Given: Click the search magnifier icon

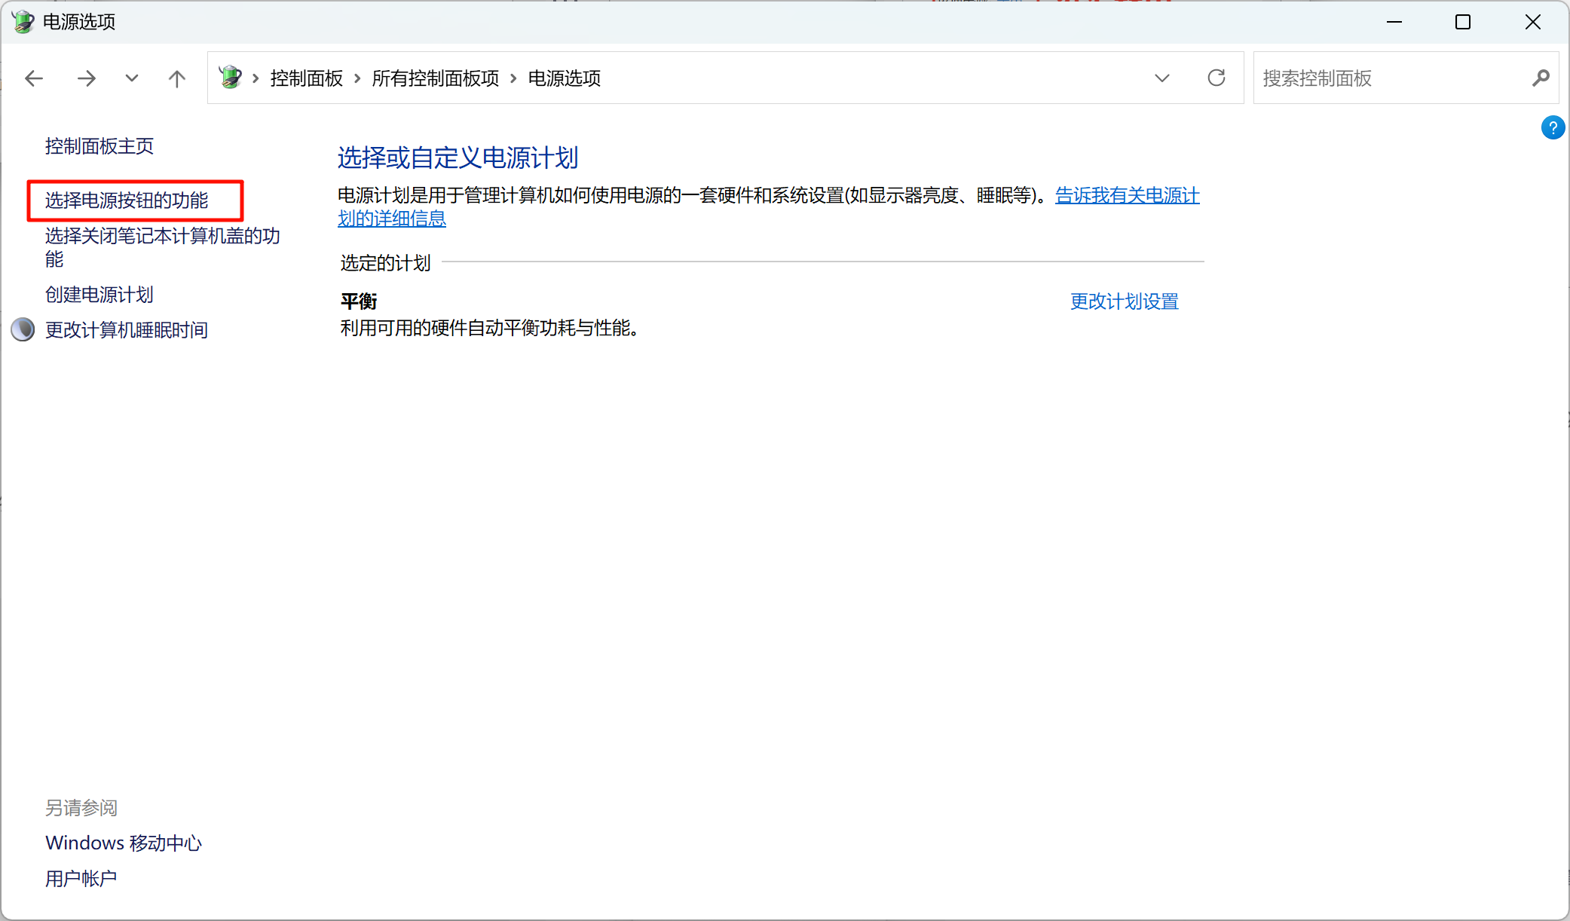Looking at the screenshot, I should click(1541, 78).
